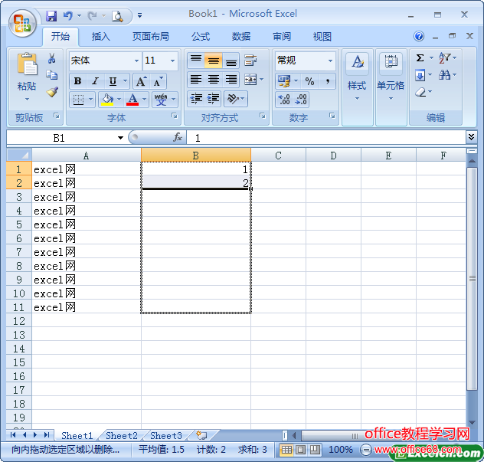Decrease the cell indent
The width and height of the screenshot is (484, 462).
tap(196, 99)
